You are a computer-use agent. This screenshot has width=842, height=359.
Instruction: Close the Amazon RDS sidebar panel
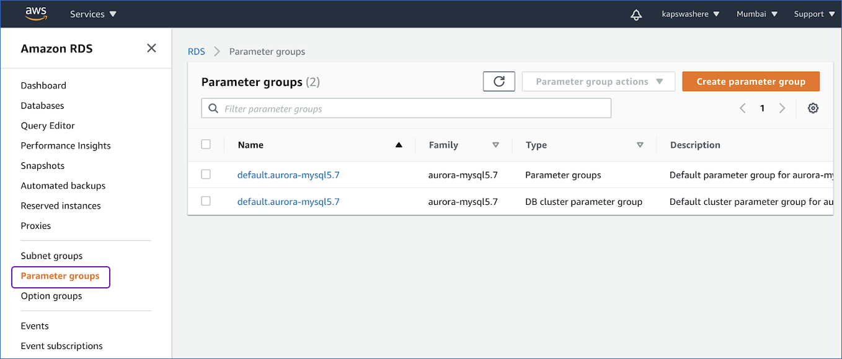151,48
